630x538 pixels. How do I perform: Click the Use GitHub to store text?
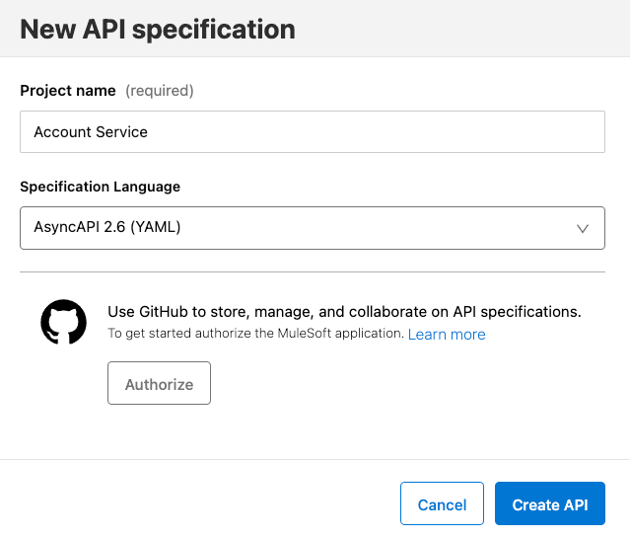coord(344,312)
